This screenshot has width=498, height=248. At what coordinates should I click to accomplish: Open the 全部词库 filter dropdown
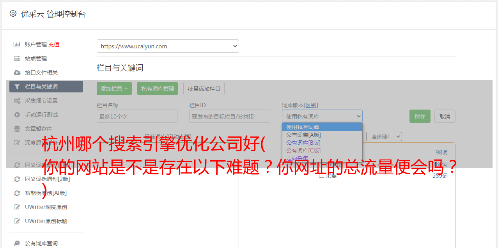[384, 136]
